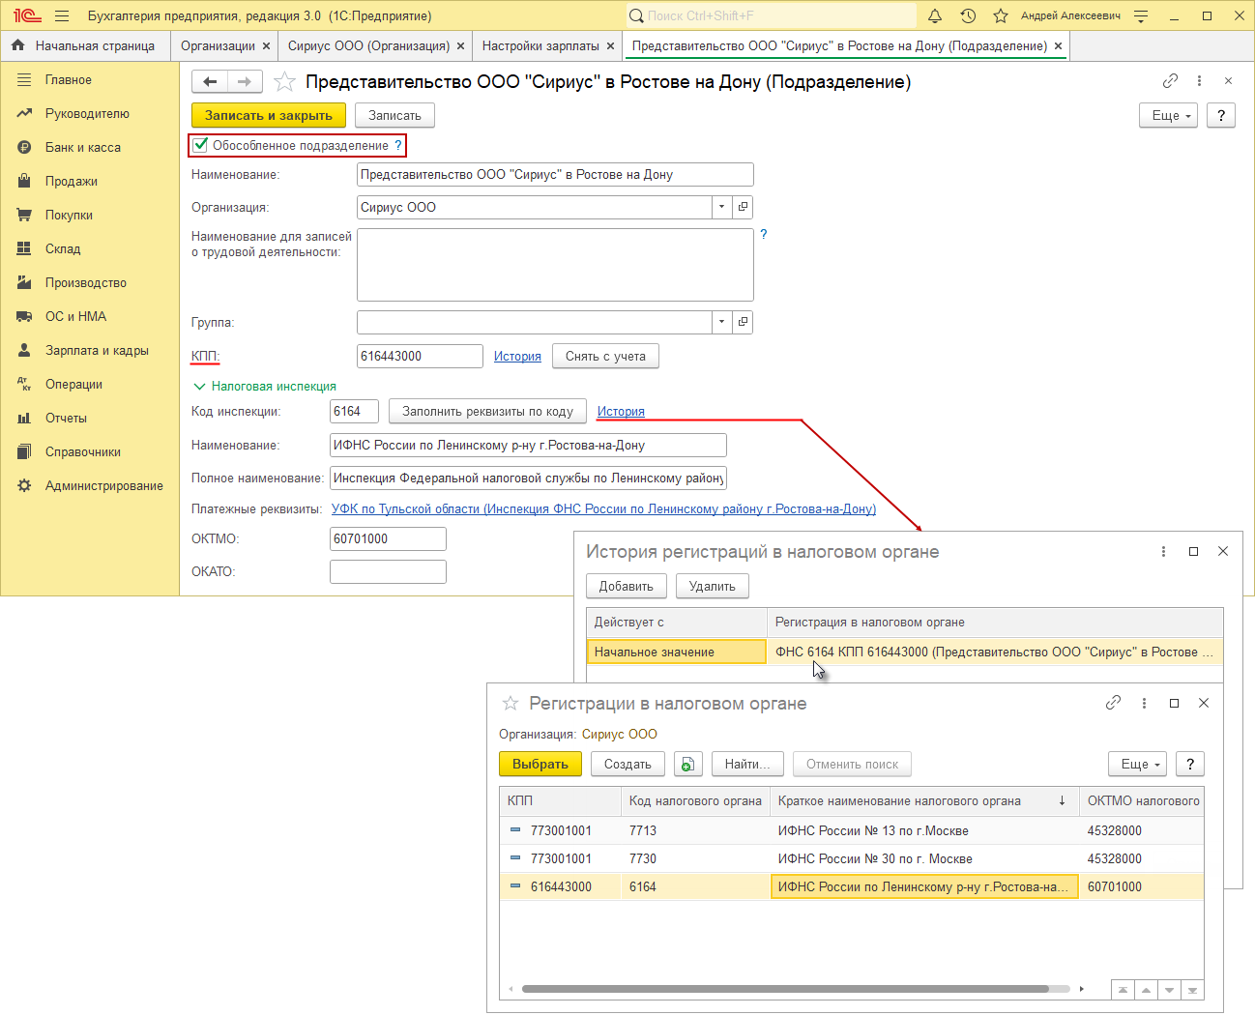Click help mark near трудовой деятельности field

point(763,234)
